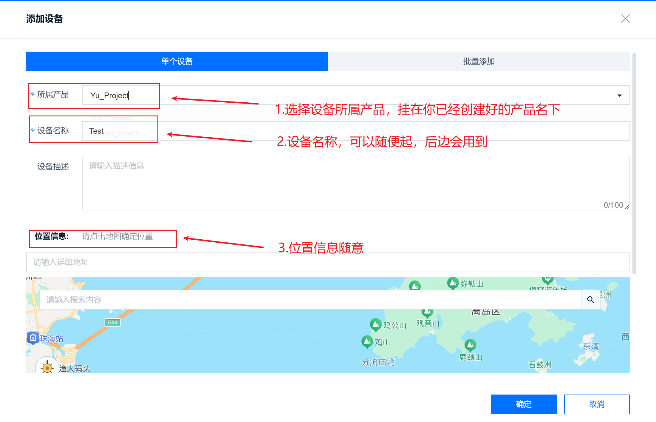
Task: Click the map search magnifier icon
Action: point(590,300)
